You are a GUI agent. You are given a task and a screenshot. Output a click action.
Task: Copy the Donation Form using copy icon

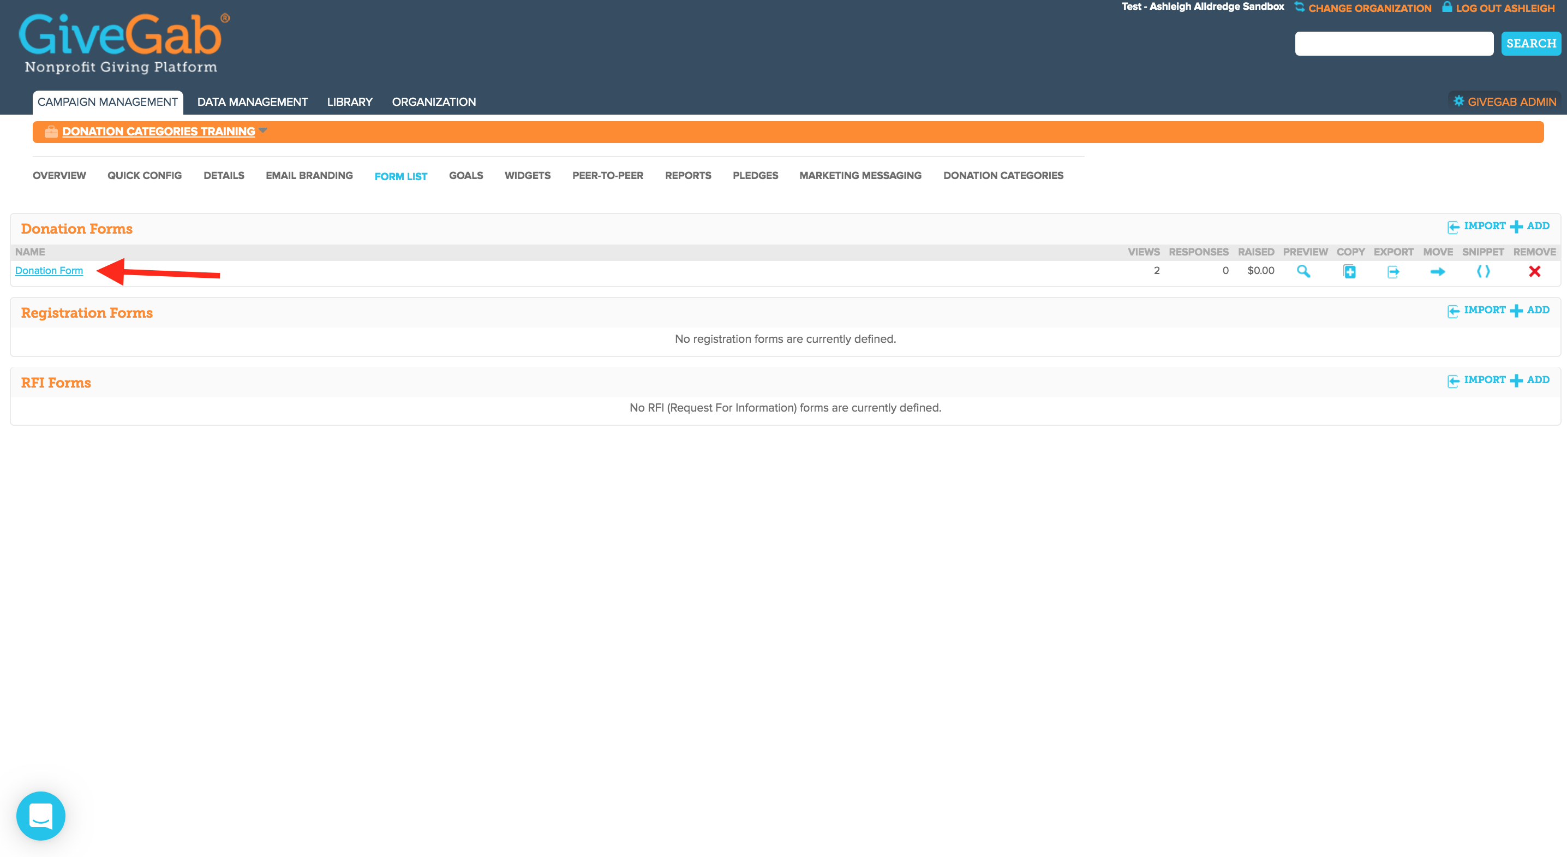1349,271
